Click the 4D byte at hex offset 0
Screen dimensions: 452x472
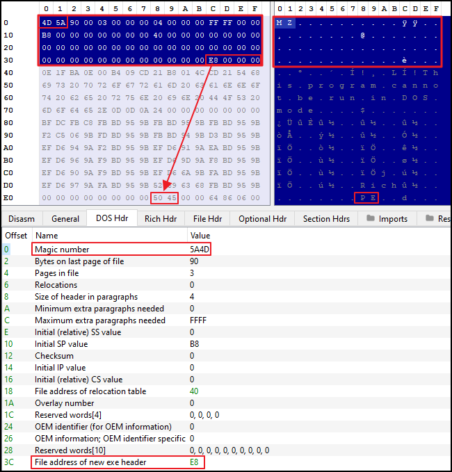[x=47, y=22]
